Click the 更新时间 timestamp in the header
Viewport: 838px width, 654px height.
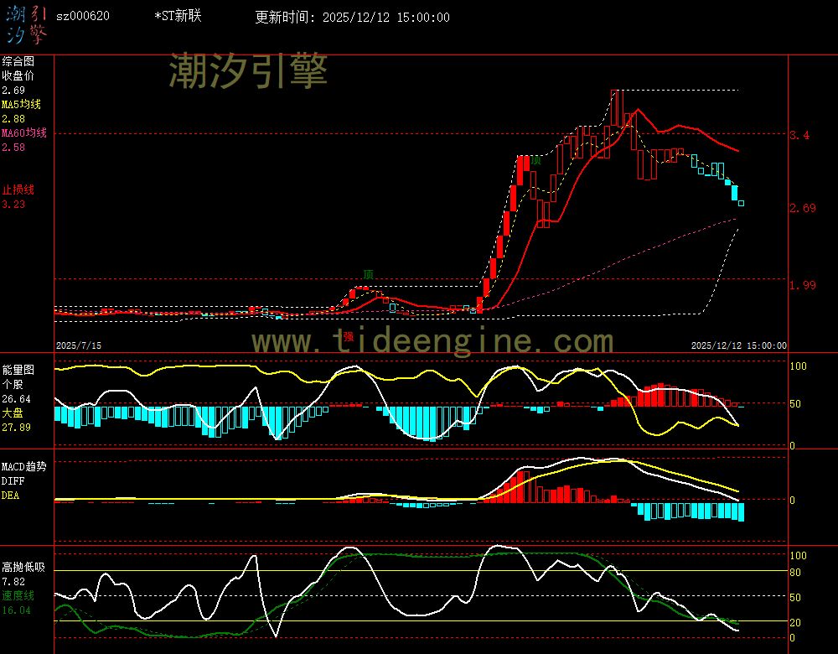(x=352, y=18)
